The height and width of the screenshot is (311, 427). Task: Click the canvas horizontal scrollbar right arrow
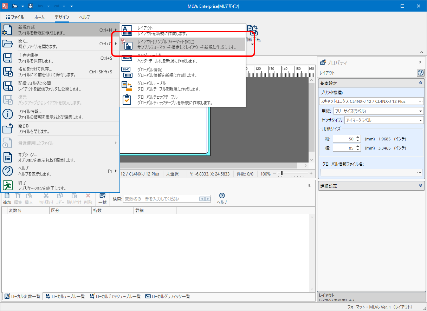(x=305, y=166)
